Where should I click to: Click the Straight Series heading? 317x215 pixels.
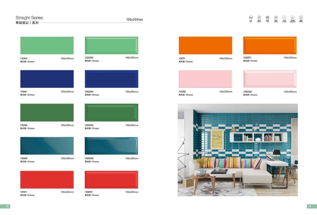[29, 18]
